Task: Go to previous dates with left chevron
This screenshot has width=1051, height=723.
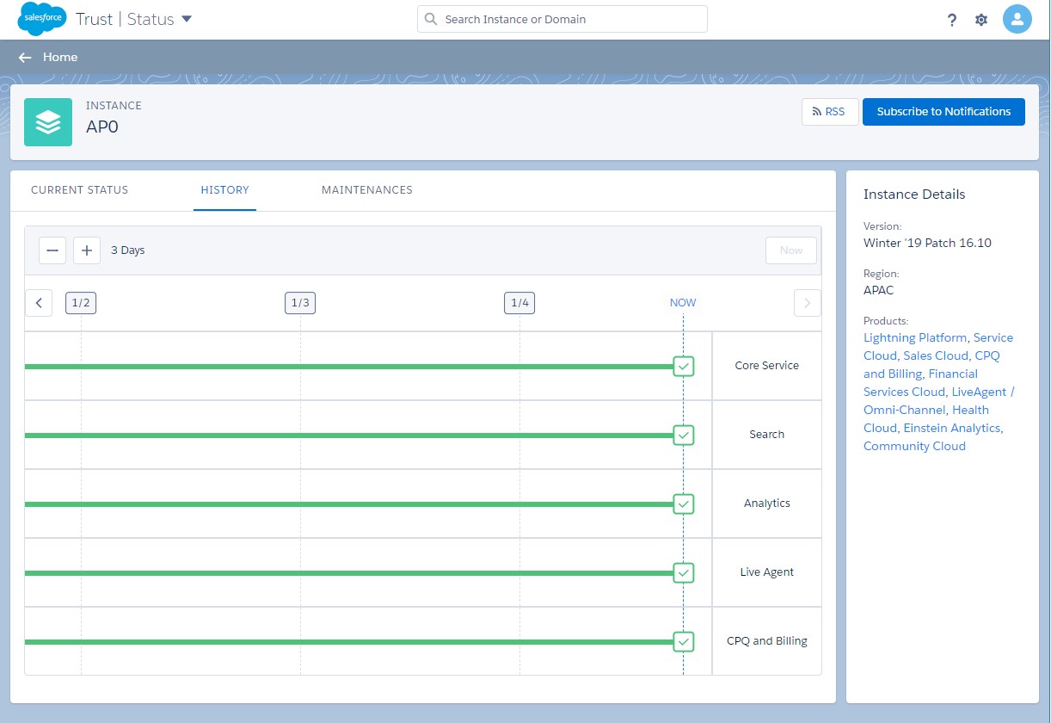Action: pyautogui.click(x=39, y=303)
